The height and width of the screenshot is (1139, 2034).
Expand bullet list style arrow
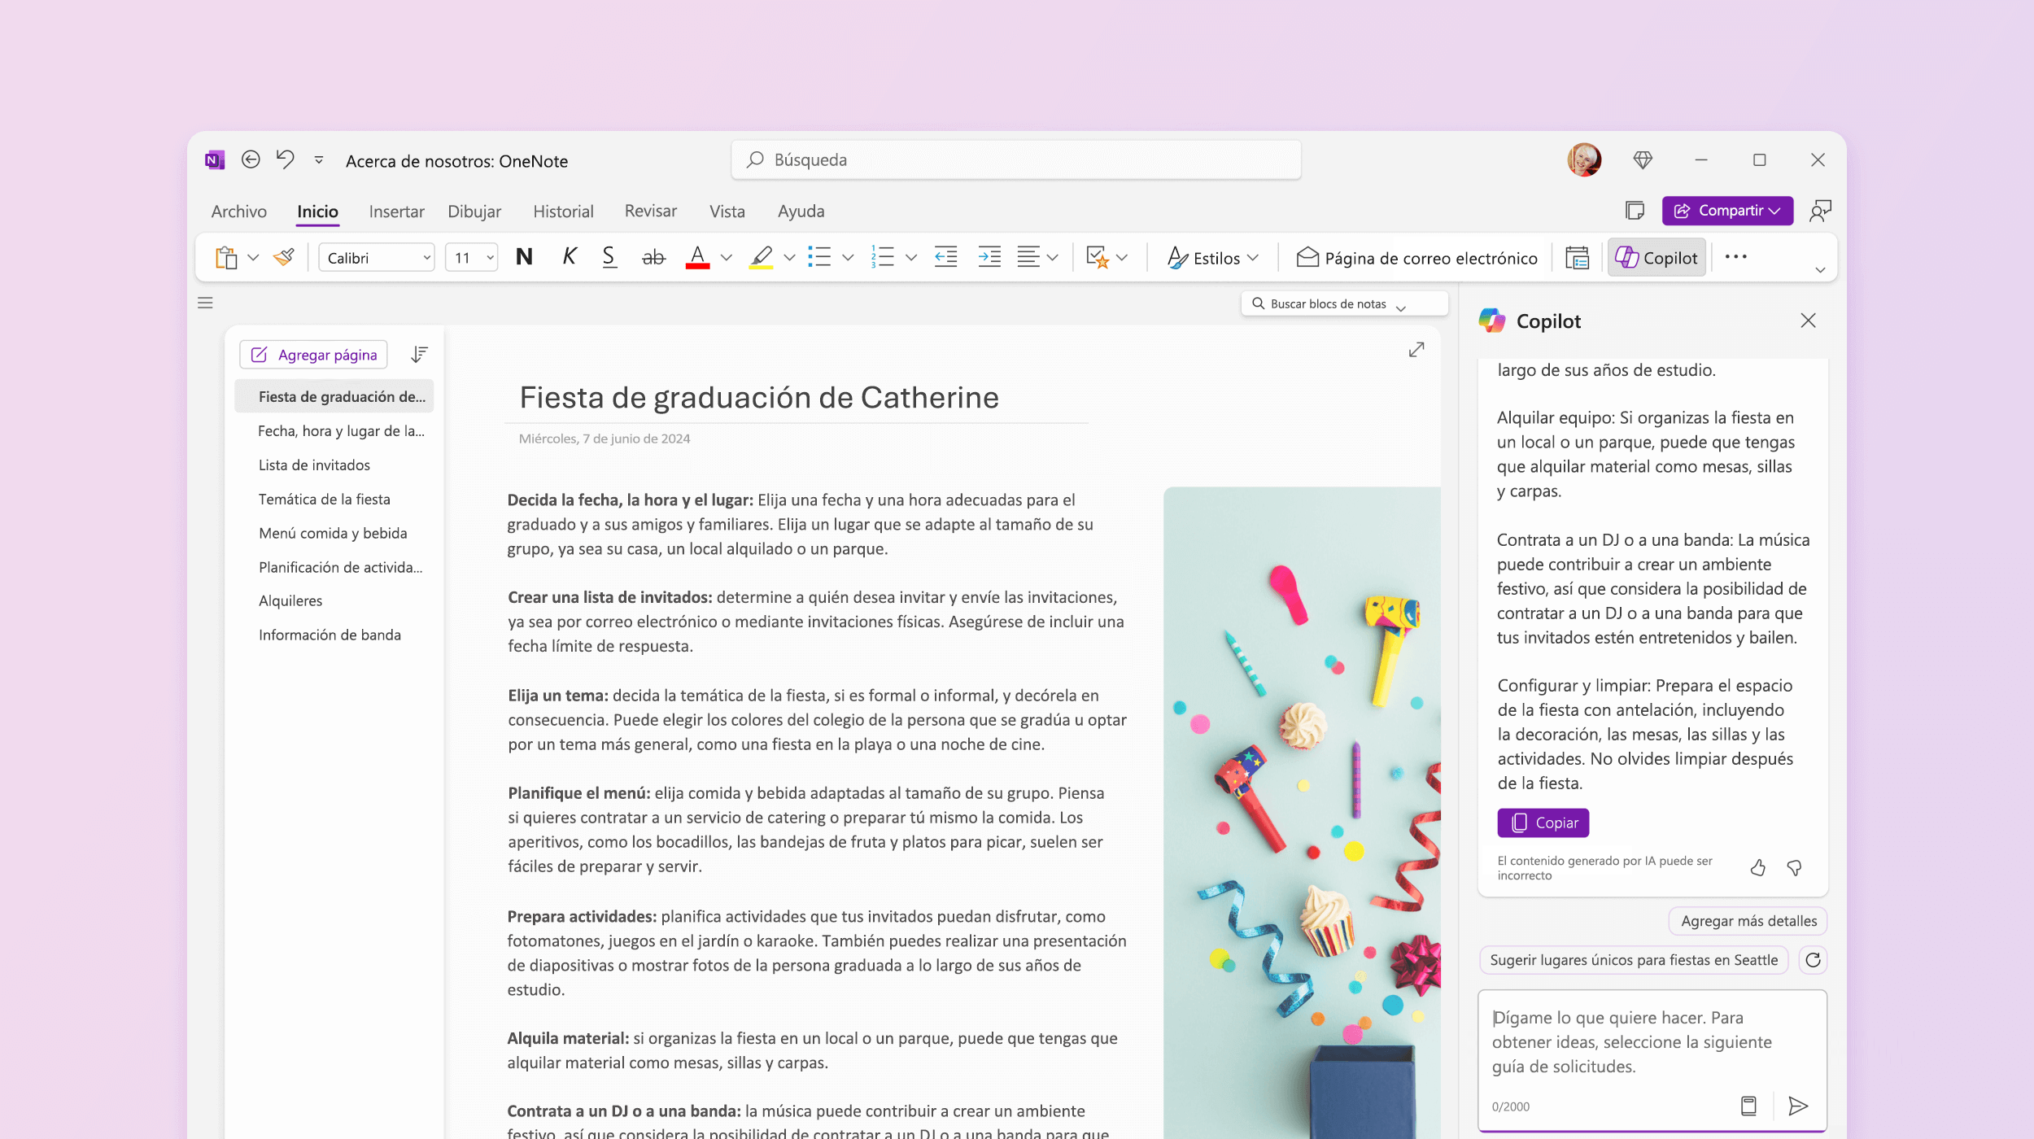848,258
